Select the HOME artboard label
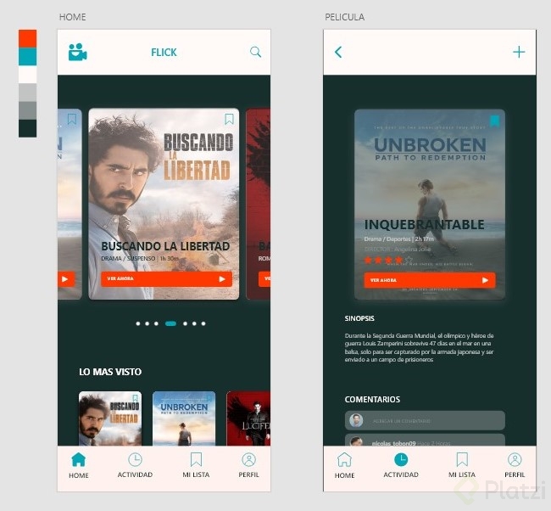551x511 pixels. click(72, 17)
